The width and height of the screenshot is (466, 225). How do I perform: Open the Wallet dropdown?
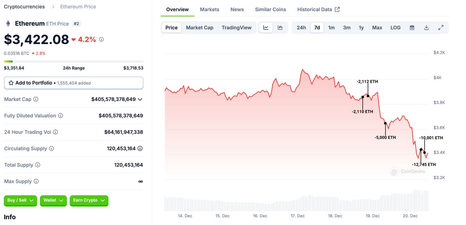click(53, 201)
